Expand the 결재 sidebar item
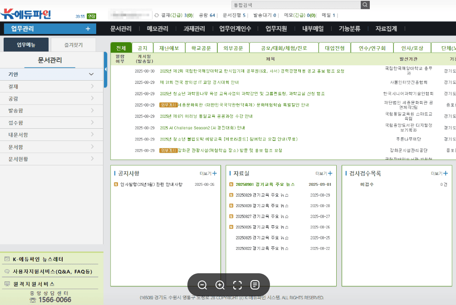Screen dimensions: 456x305 [91, 86]
